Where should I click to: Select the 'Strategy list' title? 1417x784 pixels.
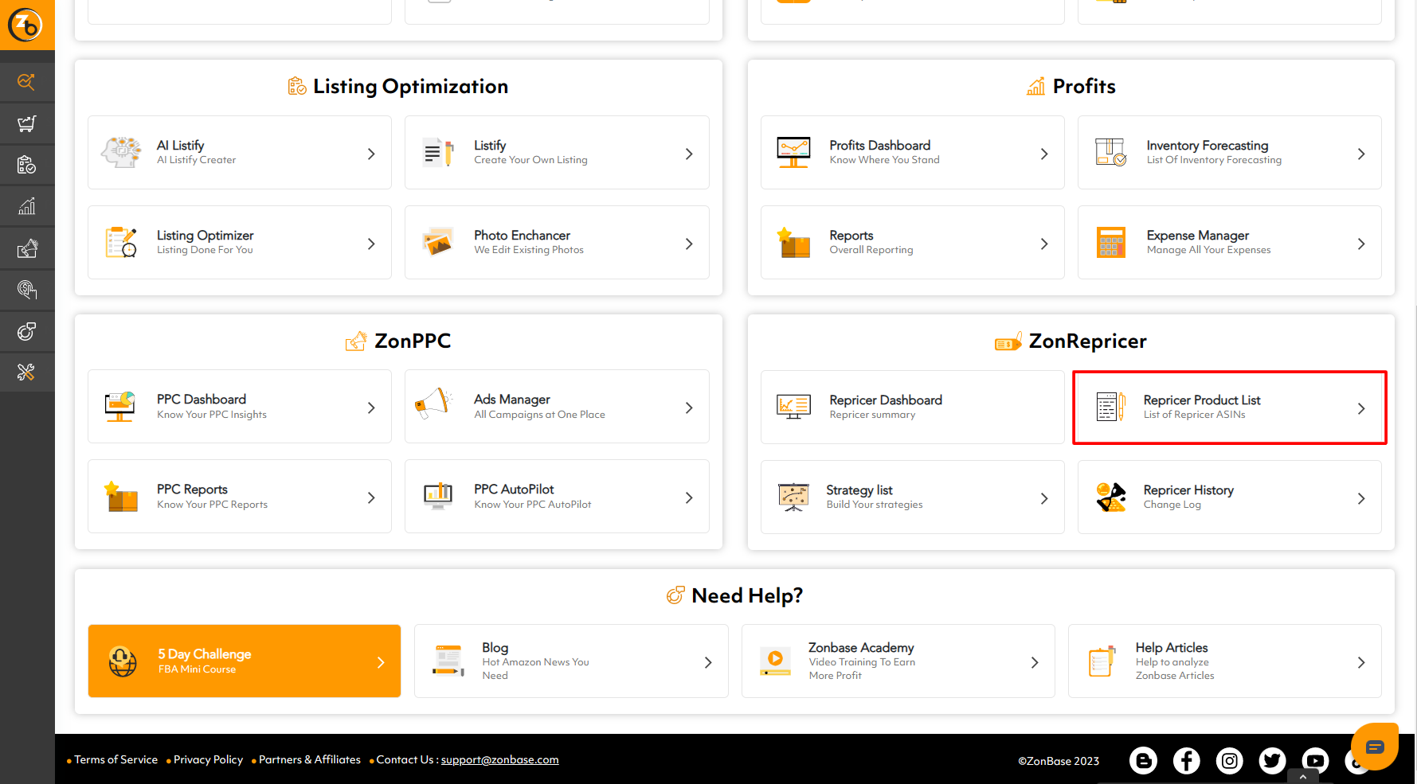tap(859, 490)
